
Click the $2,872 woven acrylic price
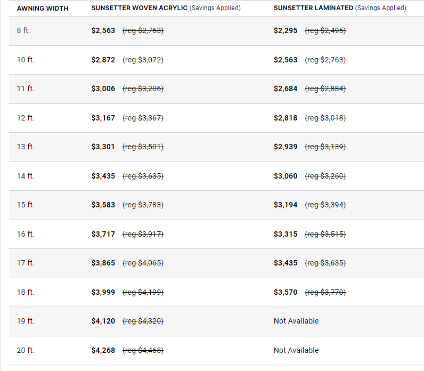(103, 60)
